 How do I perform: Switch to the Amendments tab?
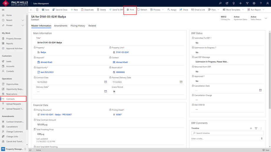61,26
